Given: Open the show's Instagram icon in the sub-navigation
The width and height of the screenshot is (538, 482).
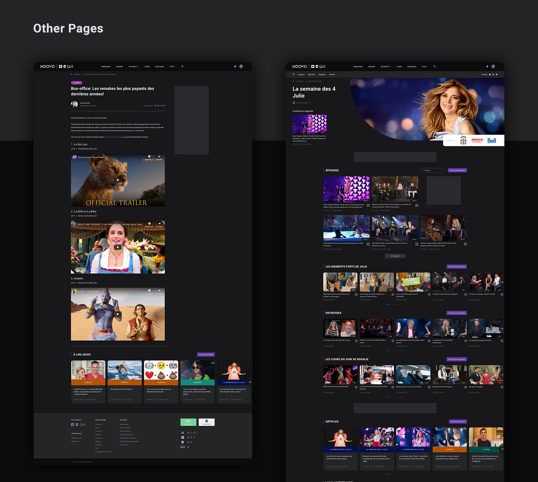Looking at the screenshot, I should (493, 74).
